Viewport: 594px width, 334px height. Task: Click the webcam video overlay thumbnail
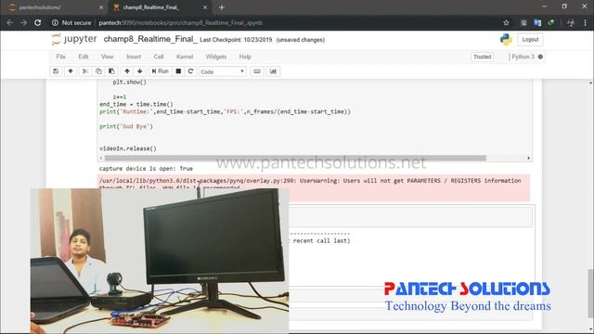click(x=160, y=261)
